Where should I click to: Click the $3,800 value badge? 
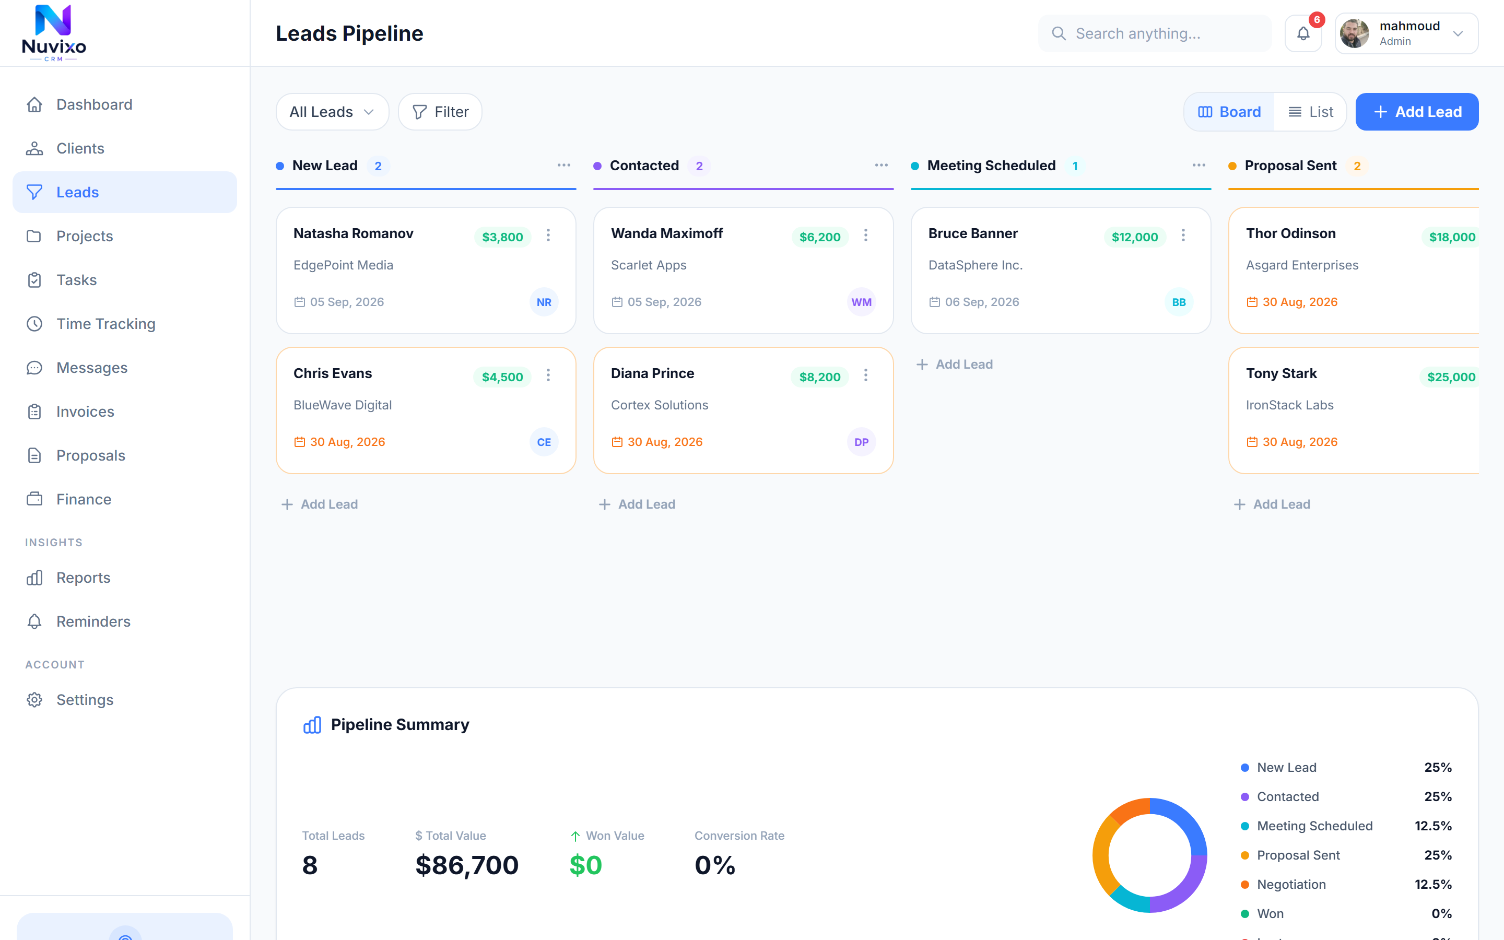(x=502, y=237)
